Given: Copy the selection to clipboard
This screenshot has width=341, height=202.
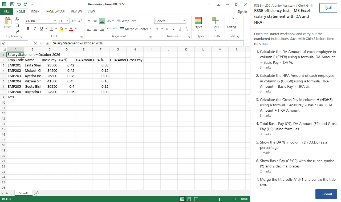Looking at the screenshot, I should [x=17, y=25].
